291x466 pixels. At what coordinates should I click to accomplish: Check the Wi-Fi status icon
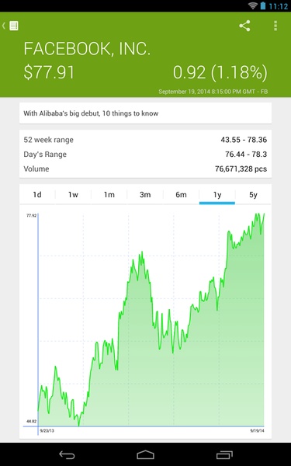pos(253,5)
